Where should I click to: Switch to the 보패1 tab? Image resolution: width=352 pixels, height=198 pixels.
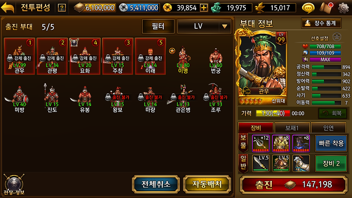(x=292, y=128)
